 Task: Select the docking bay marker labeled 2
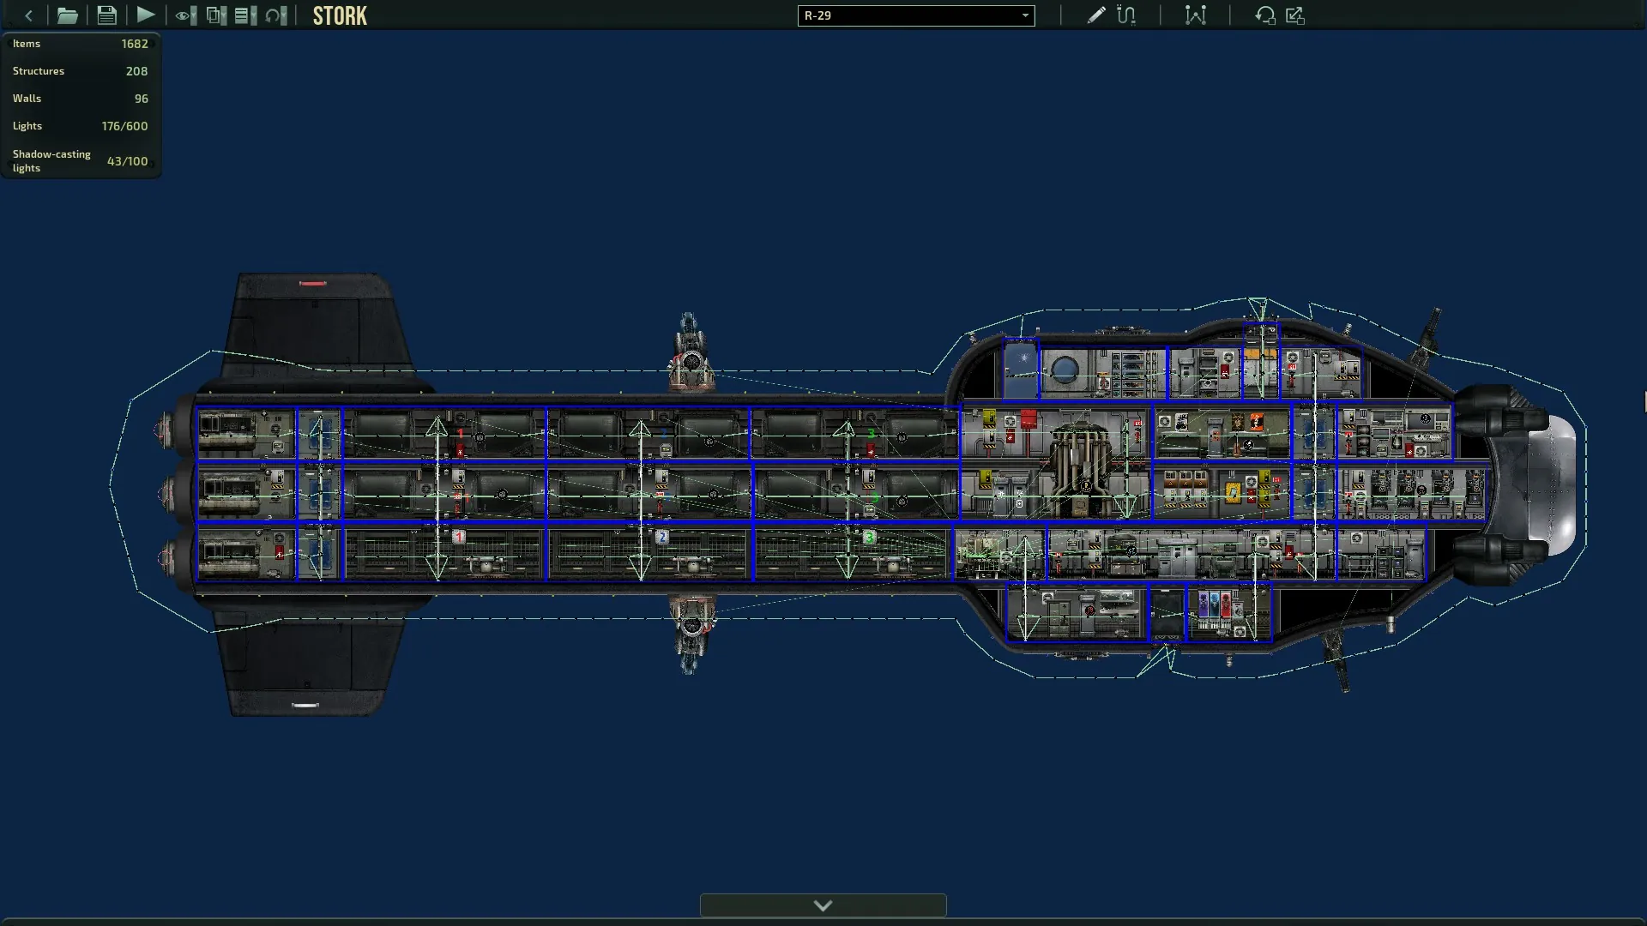(x=661, y=537)
